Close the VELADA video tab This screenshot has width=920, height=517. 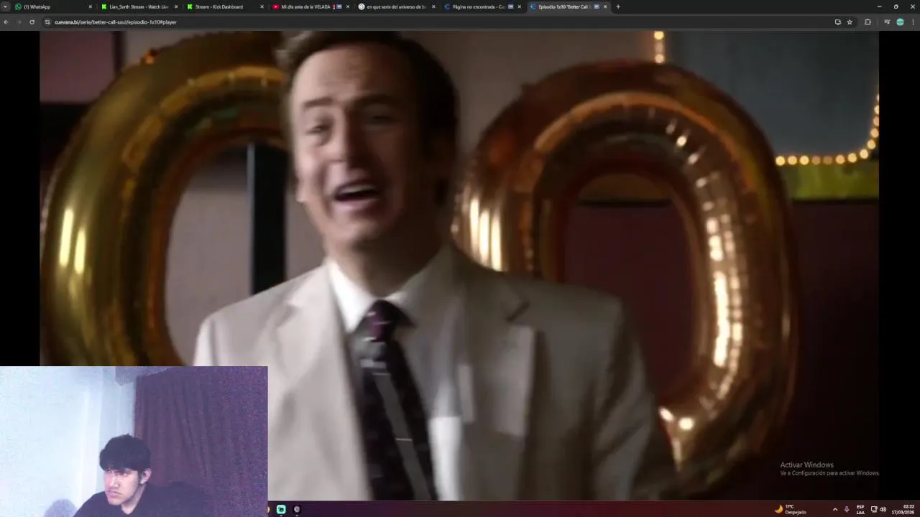348,6
